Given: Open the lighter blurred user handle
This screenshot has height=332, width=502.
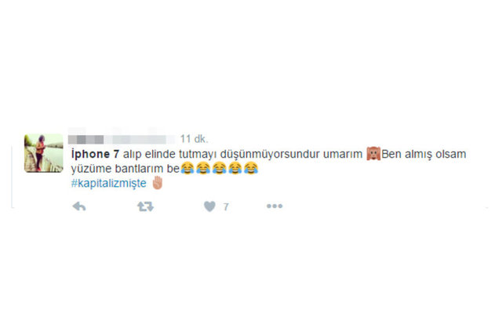Looking at the screenshot, I should click(x=140, y=140).
